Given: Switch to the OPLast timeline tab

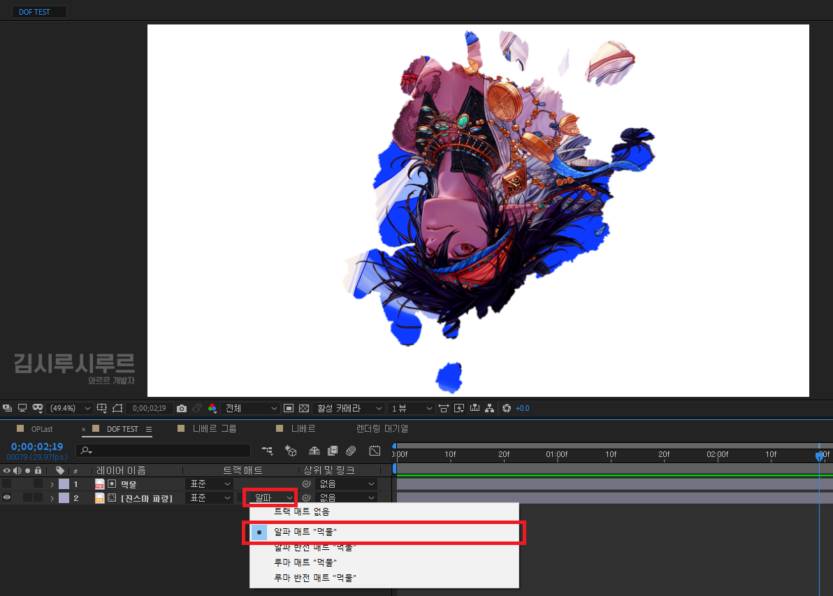Looking at the screenshot, I should [x=41, y=429].
